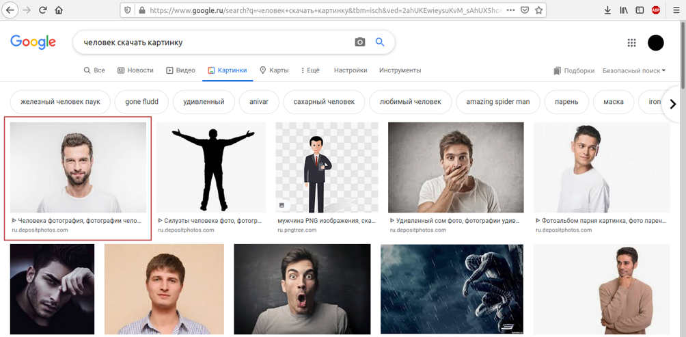Open the man in beige sweater thumbnail
The image size is (686, 337).
tap(601, 289)
